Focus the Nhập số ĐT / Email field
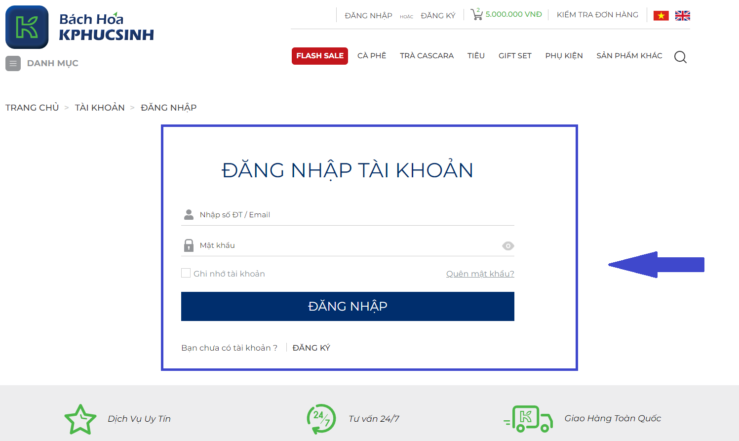This screenshot has width=739, height=441. click(x=355, y=215)
